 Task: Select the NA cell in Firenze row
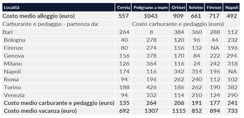215,48
